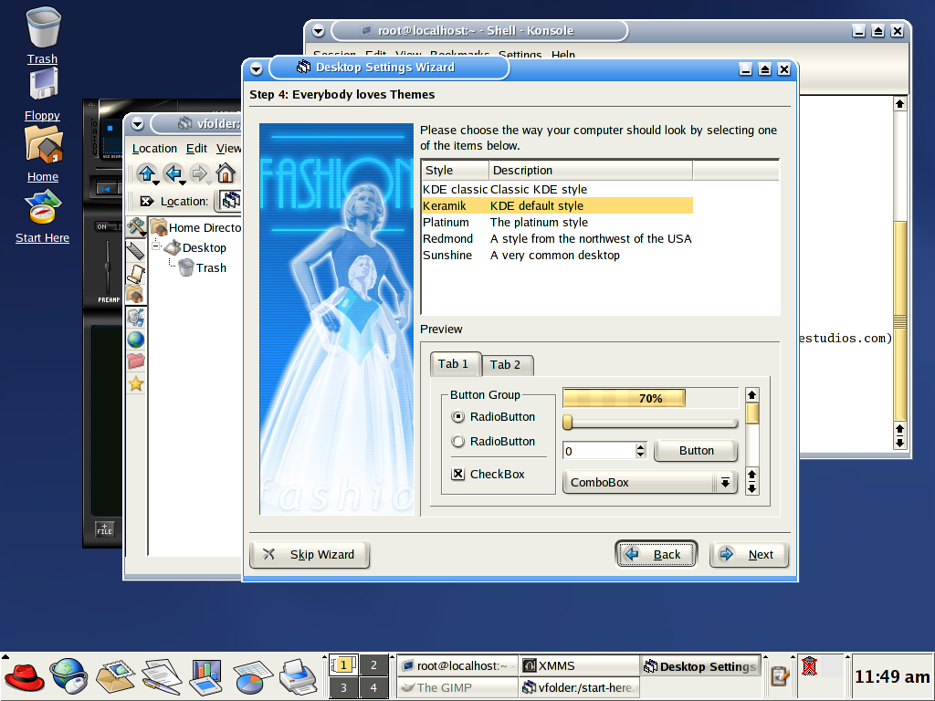The height and width of the screenshot is (701, 935).
Task: Click the Forward arrow in vfolder toolbar
Action: (199, 173)
